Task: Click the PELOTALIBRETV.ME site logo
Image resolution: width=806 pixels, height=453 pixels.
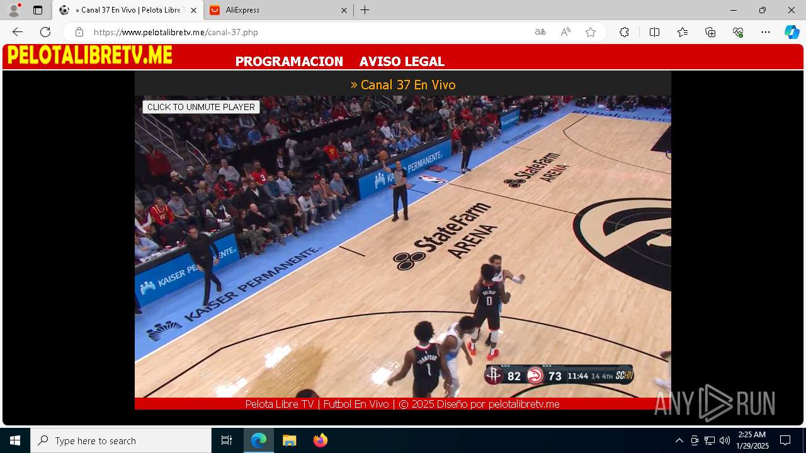Action: point(89,55)
